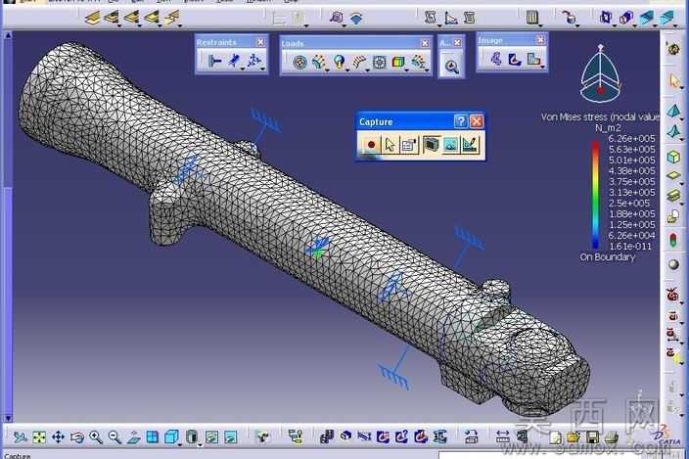689x459 pixels.
Task: Select the Pan tool in bottom toolbar
Action: [x=58, y=437]
